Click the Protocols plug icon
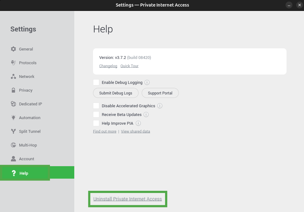The width and height of the screenshot is (304, 212). click(13, 63)
